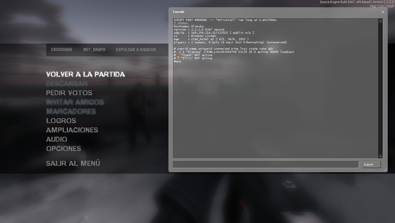395x223 pixels.
Task: Click the map c1m1_hotel console line
Action: 211,39
